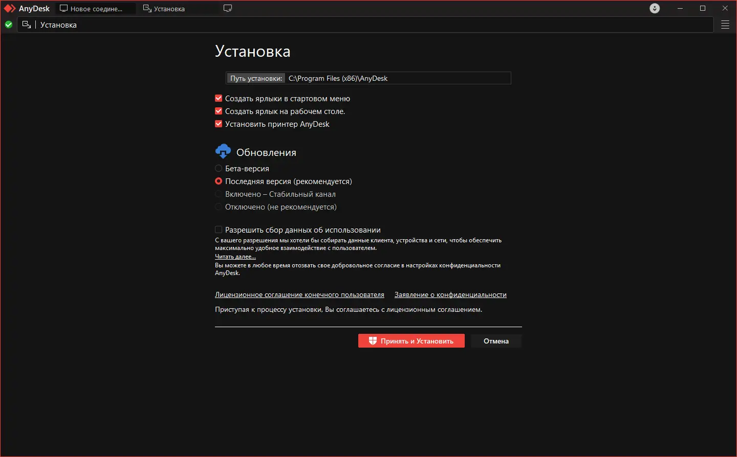Click the installation icon in address bar
Screen dimensions: 737x457
[x=27, y=25]
